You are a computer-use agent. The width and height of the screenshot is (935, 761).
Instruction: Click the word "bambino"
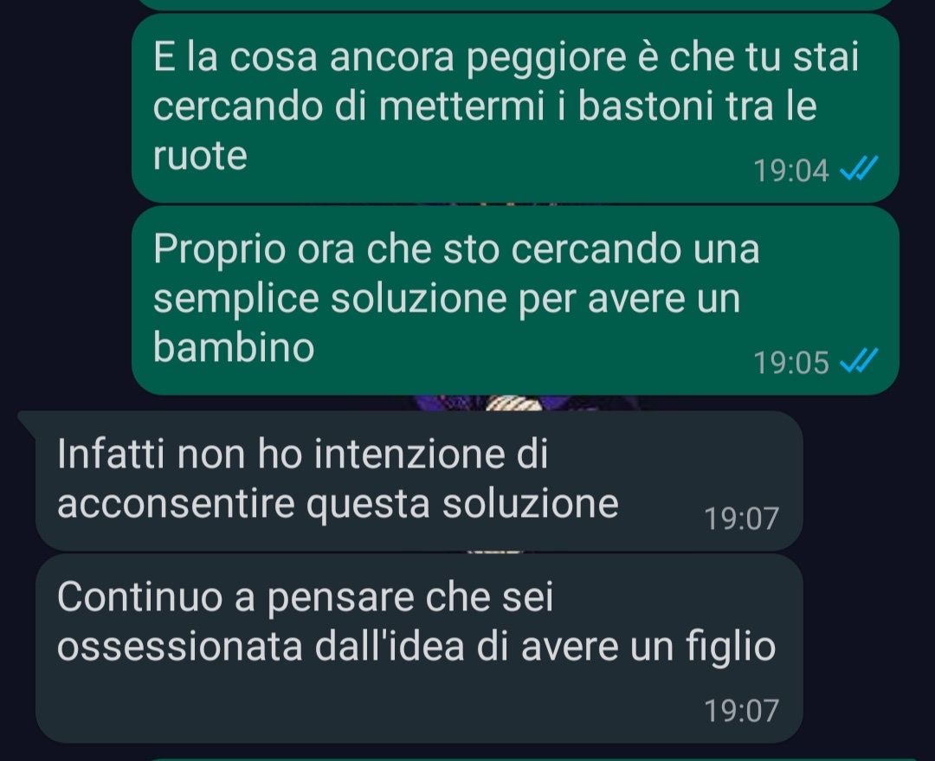click(x=234, y=347)
